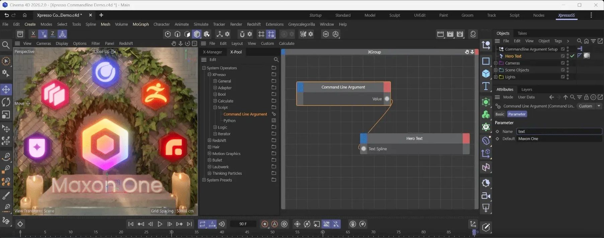Screen dimensions: 604x238
Task: Click the Redo arrow icon
Action: [x=14, y=15]
